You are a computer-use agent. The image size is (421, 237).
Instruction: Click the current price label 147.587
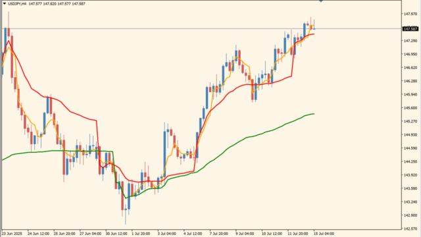point(410,29)
